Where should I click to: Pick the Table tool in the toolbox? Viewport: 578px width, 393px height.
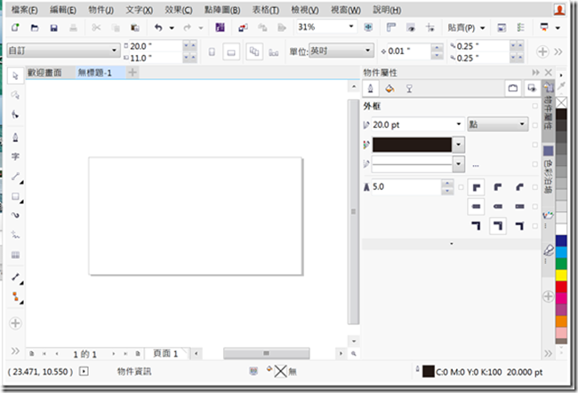(x=15, y=255)
